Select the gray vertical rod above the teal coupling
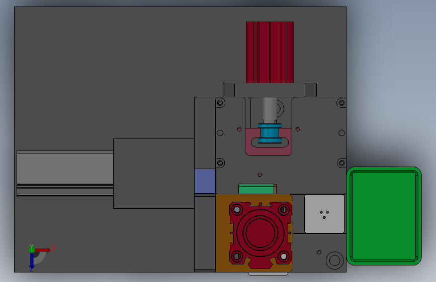 [x=269, y=110]
